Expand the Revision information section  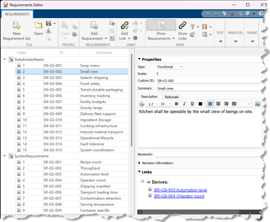pos(139,163)
